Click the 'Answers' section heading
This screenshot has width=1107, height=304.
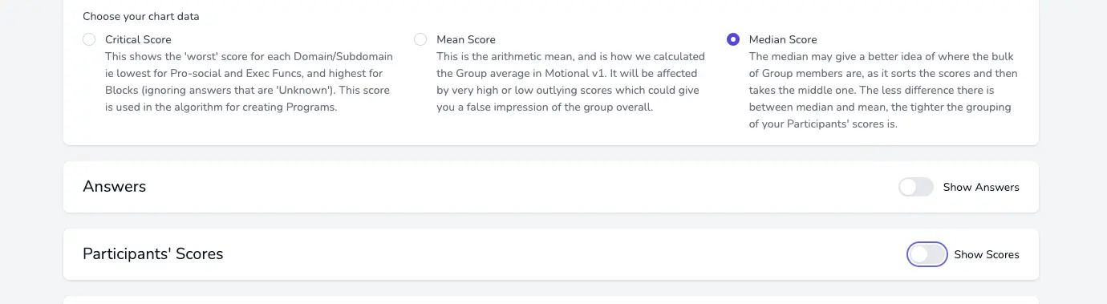click(x=115, y=187)
